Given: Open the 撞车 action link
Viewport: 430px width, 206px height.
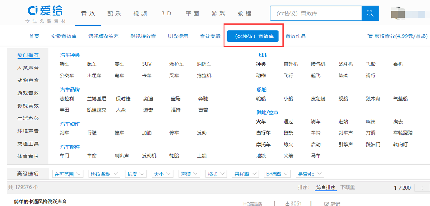Looking at the screenshot, I should tap(119, 133).
